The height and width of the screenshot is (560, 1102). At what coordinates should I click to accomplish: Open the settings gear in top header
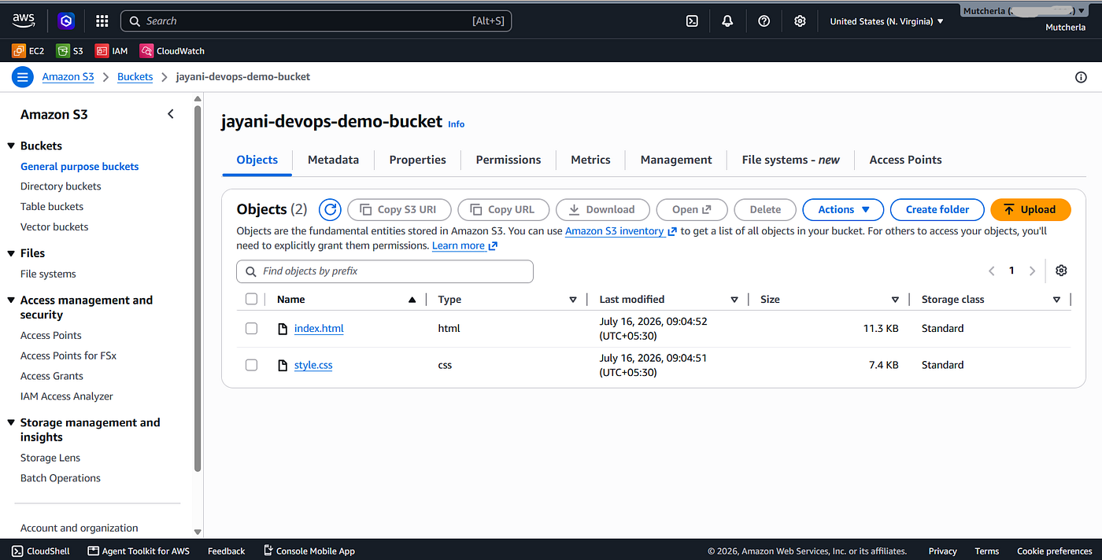click(x=800, y=21)
